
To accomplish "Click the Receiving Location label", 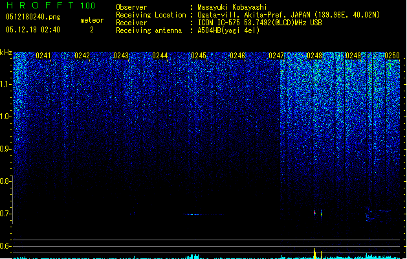I will (151, 15).
